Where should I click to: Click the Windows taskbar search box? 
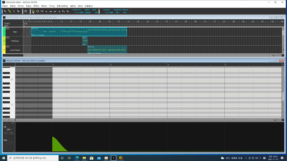(x=33, y=158)
